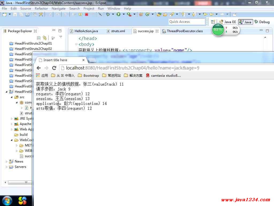Select the HeadFirstStruts2Chap01 project
Screen dimensions: 274x206
[x=31, y=43]
